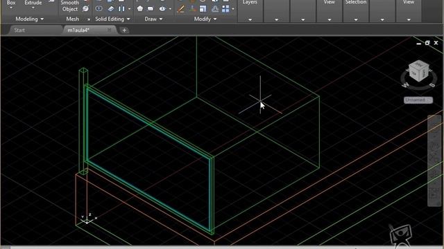The height and width of the screenshot is (249, 444).
Task: Click the rounded rectangle draw icon
Action: [151, 9]
